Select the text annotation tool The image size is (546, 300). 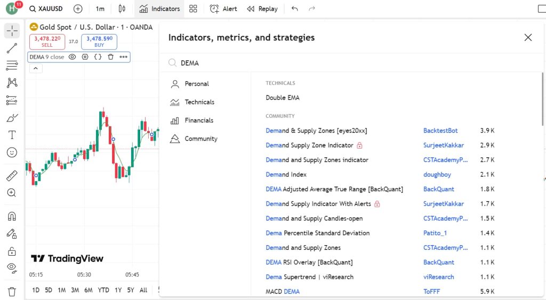coord(12,135)
